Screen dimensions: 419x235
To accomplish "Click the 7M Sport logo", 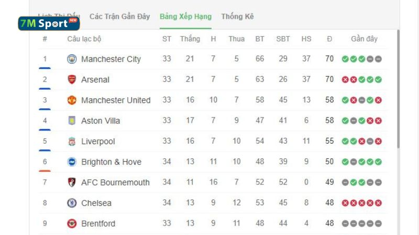I will coord(49,23).
